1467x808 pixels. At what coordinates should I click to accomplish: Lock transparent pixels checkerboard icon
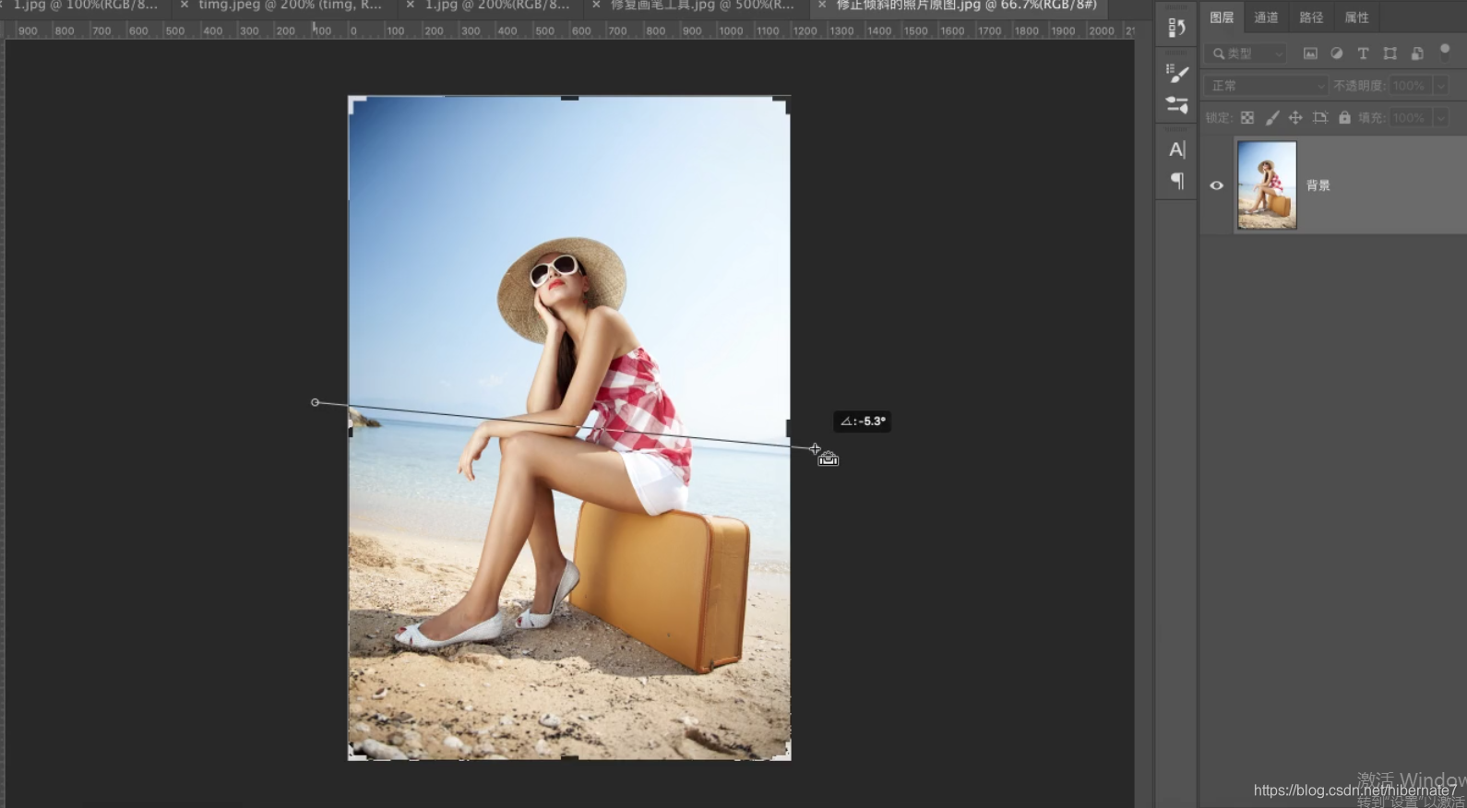[x=1247, y=117]
